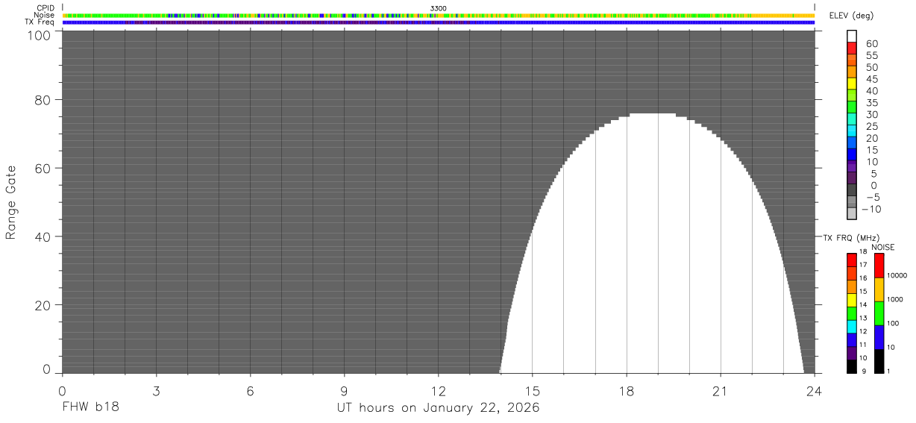
Task: Click the dark gray ELEV swatch between 0 and -5
Action: pyautogui.click(x=852, y=189)
